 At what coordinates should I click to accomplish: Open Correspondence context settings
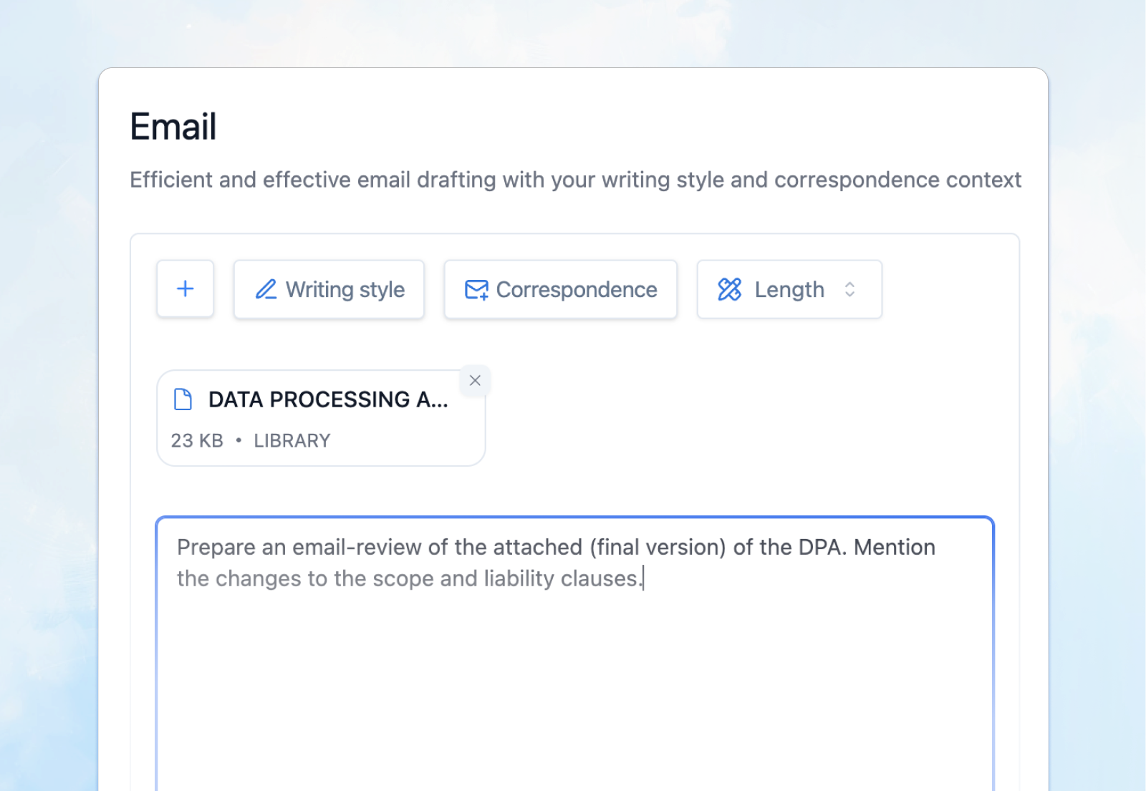560,289
